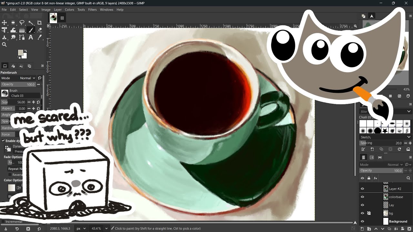Switch to the Paths tab
Image resolution: width=413 pixels, height=232 pixels.
tap(380, 158)
